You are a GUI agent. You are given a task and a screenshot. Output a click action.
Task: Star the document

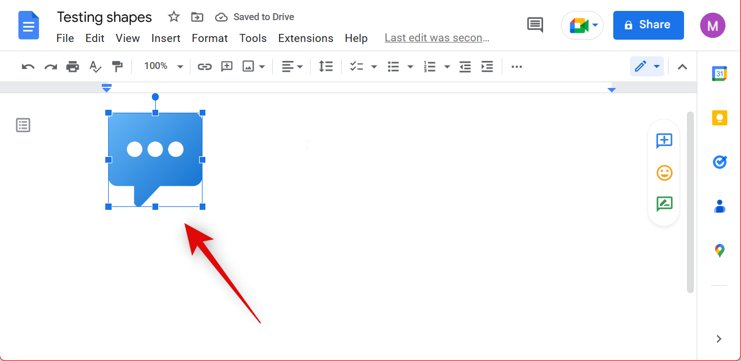point(174,17)
